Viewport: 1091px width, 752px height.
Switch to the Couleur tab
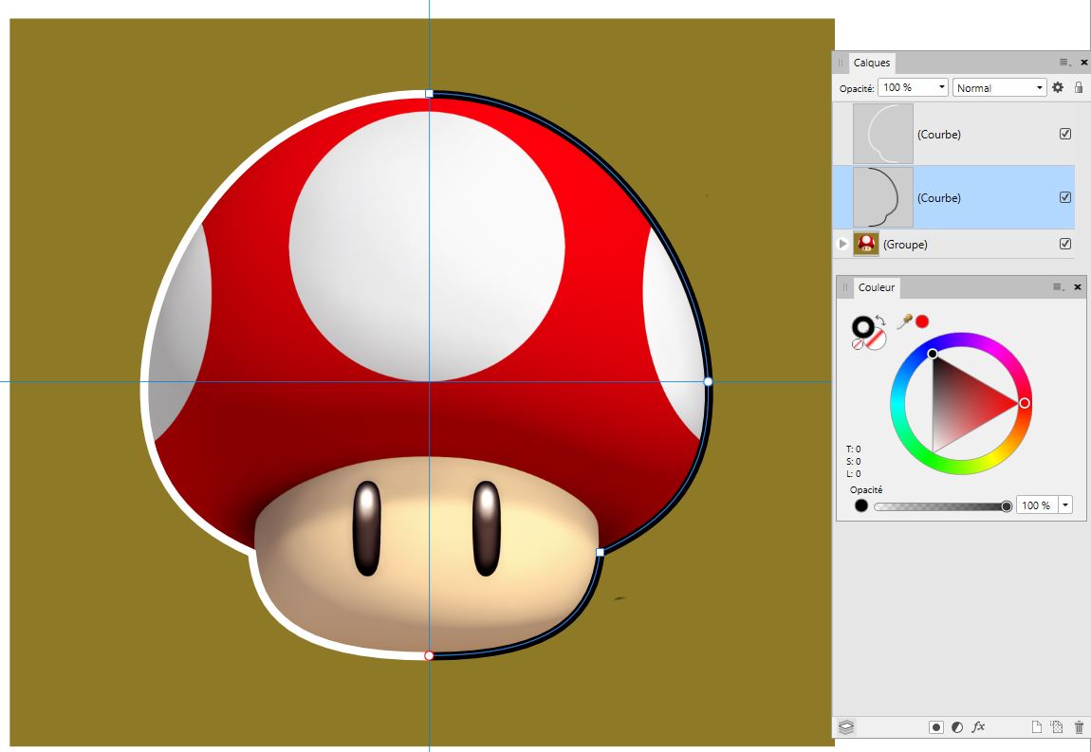(x=877, y=287)
